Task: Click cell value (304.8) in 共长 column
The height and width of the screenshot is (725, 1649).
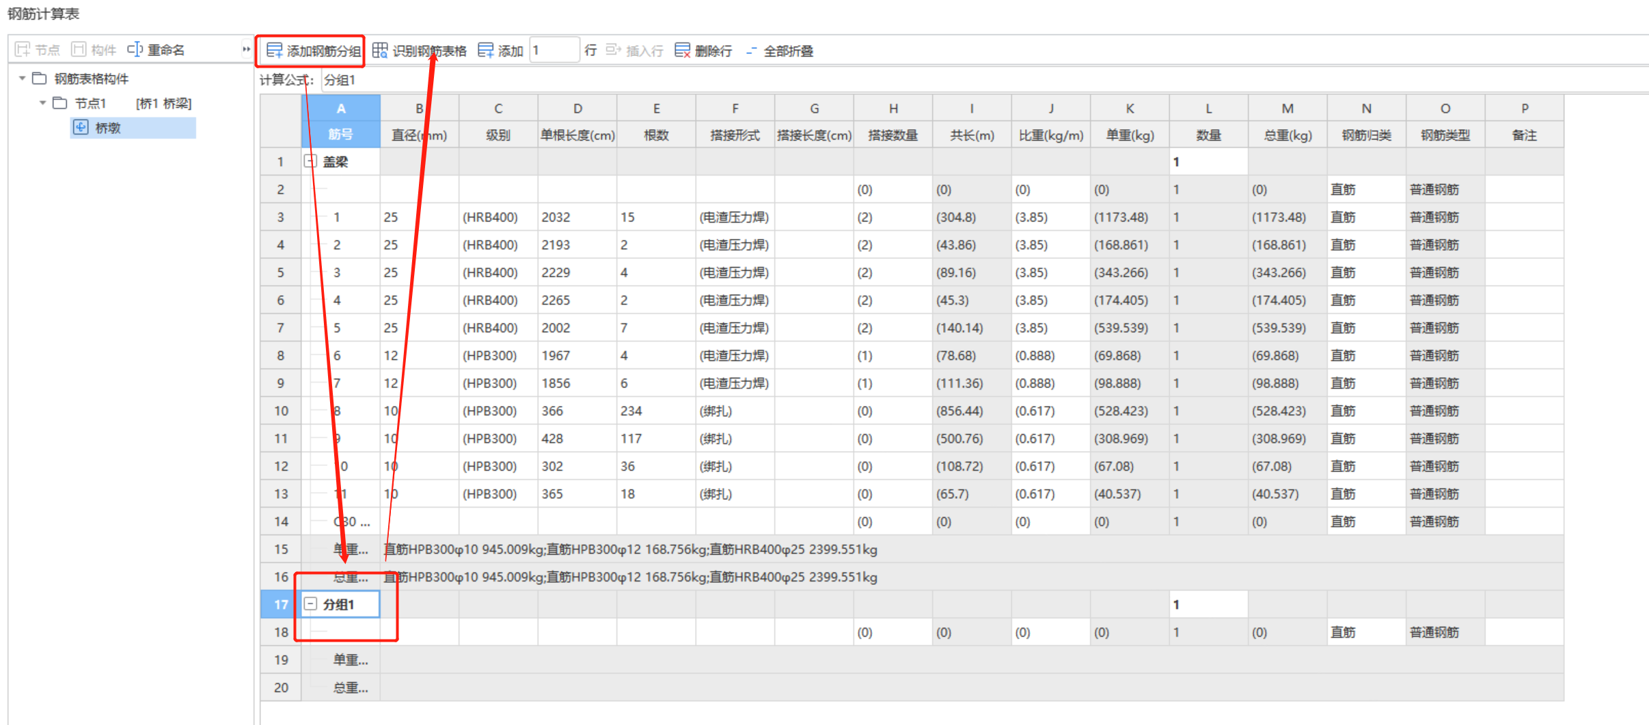Action: [x=972, y=217]
